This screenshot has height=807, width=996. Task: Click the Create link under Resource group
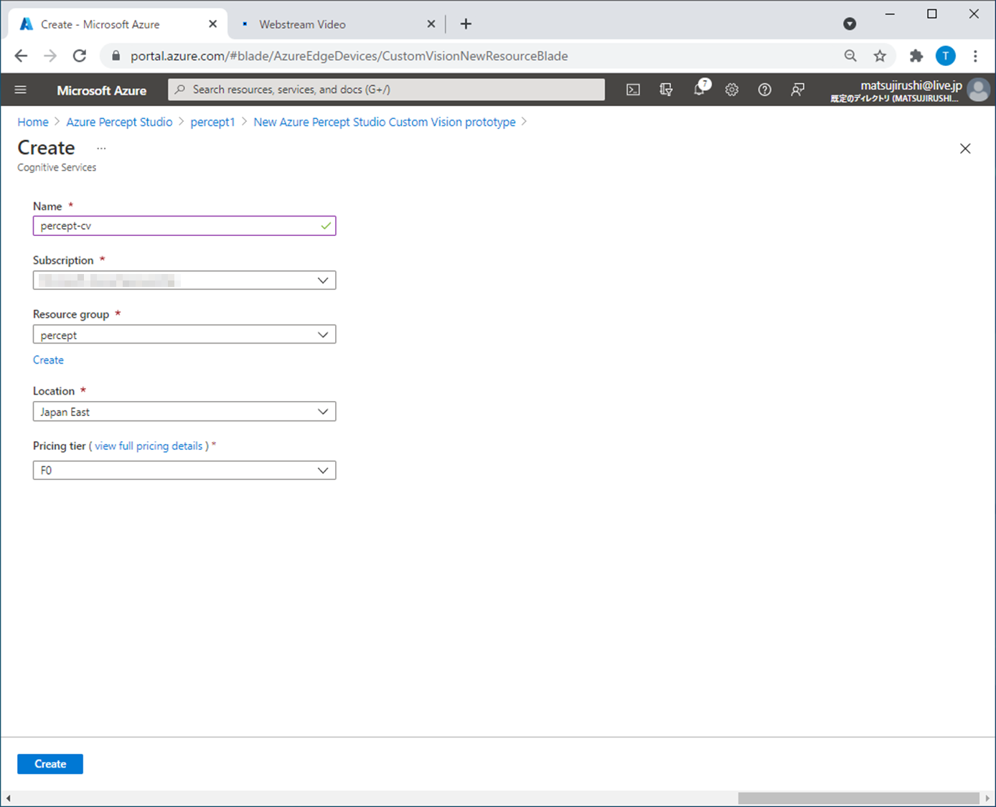pyautogui.click(x=48, y=360)
